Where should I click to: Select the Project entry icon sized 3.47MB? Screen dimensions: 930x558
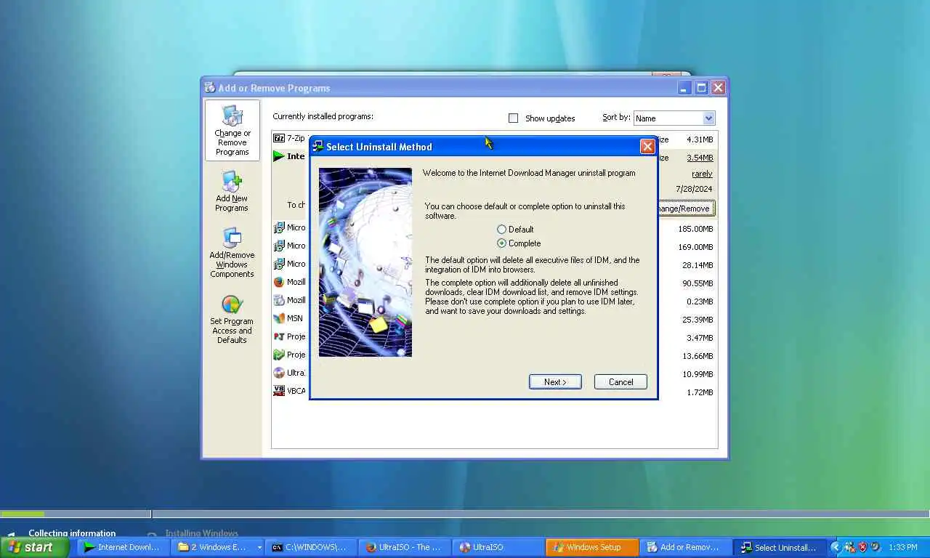(279, 336)
